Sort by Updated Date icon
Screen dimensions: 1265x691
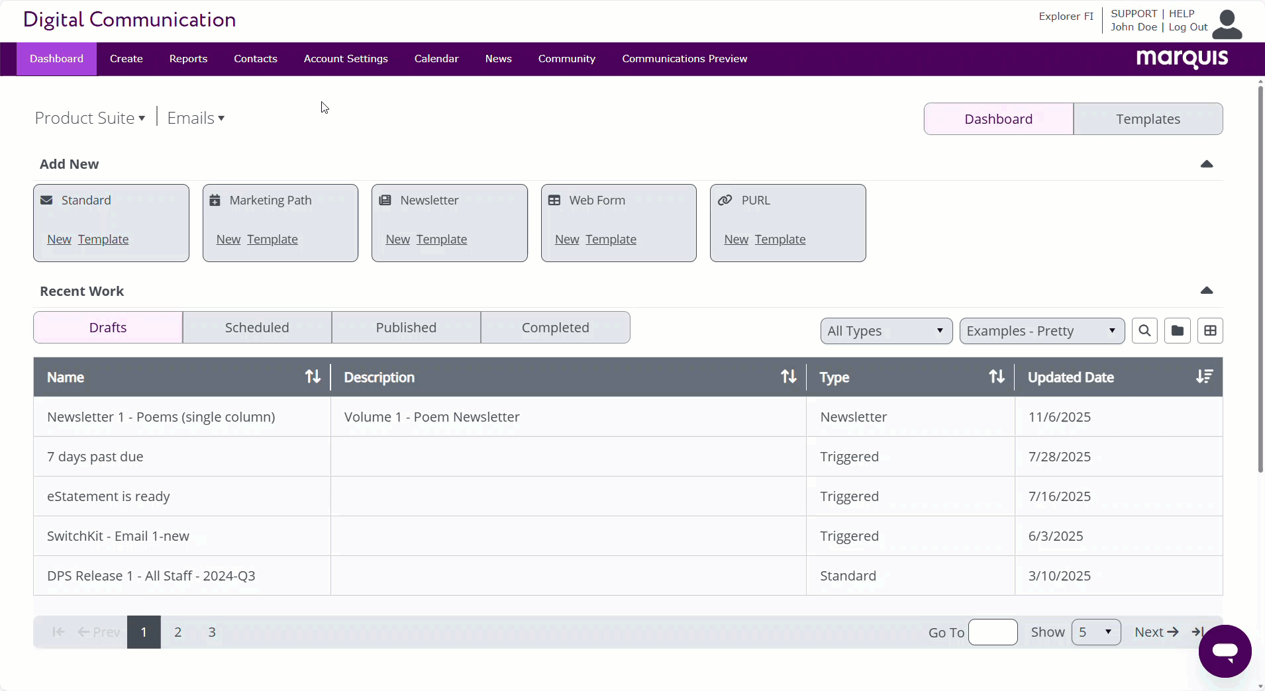[1204, 377]
